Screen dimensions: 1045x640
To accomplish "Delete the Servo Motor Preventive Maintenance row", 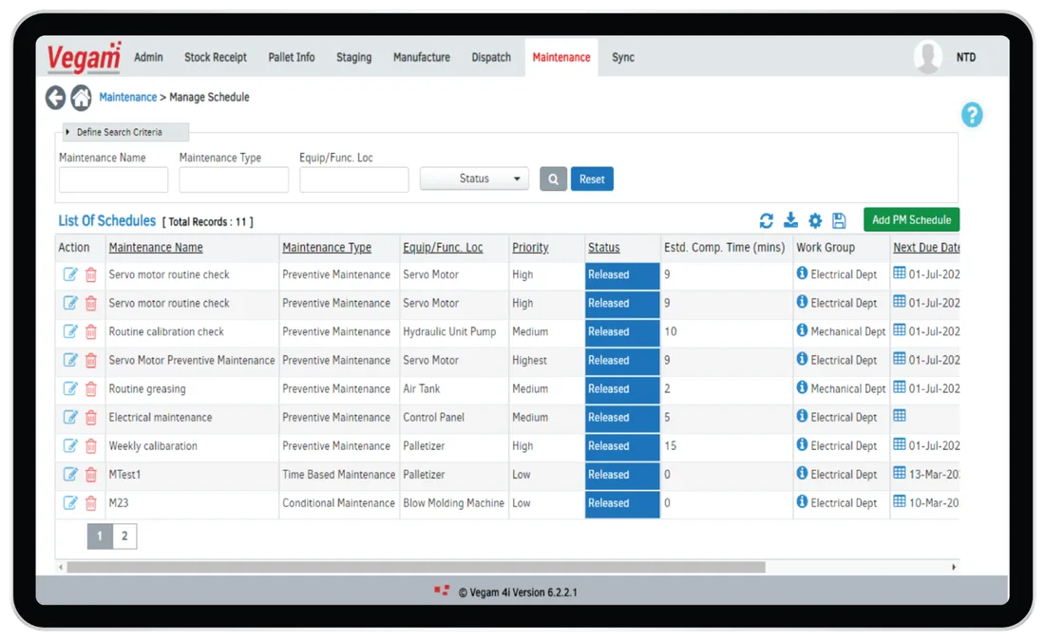I will tap(91, 360).
